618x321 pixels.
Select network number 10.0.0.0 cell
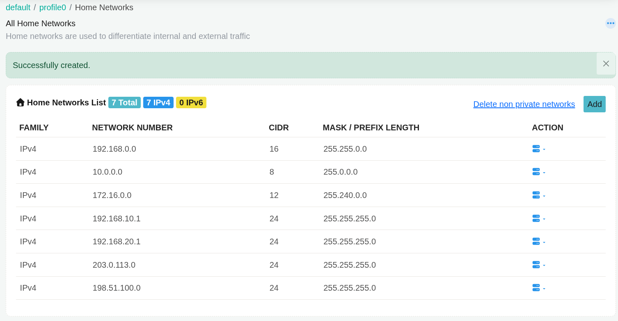[108, 172]
